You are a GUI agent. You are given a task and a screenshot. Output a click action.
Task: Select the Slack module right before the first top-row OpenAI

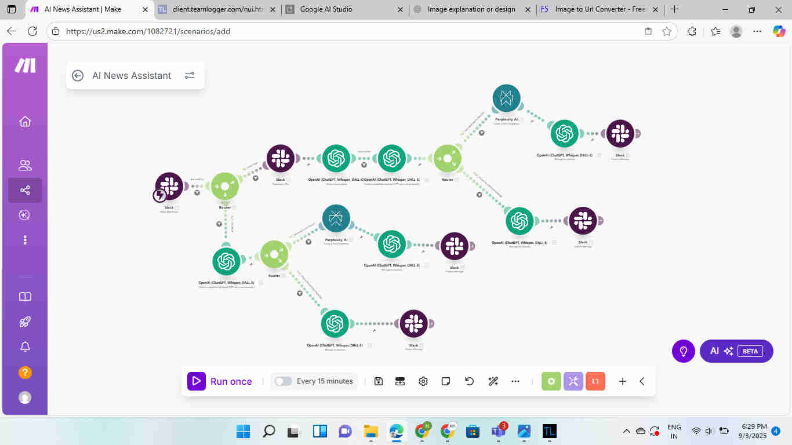(x=281, y=159)
